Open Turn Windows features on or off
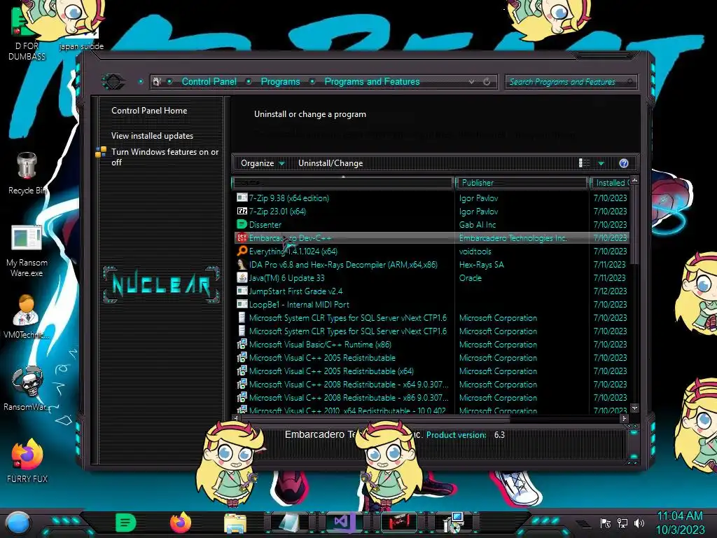 pos(165,157)
